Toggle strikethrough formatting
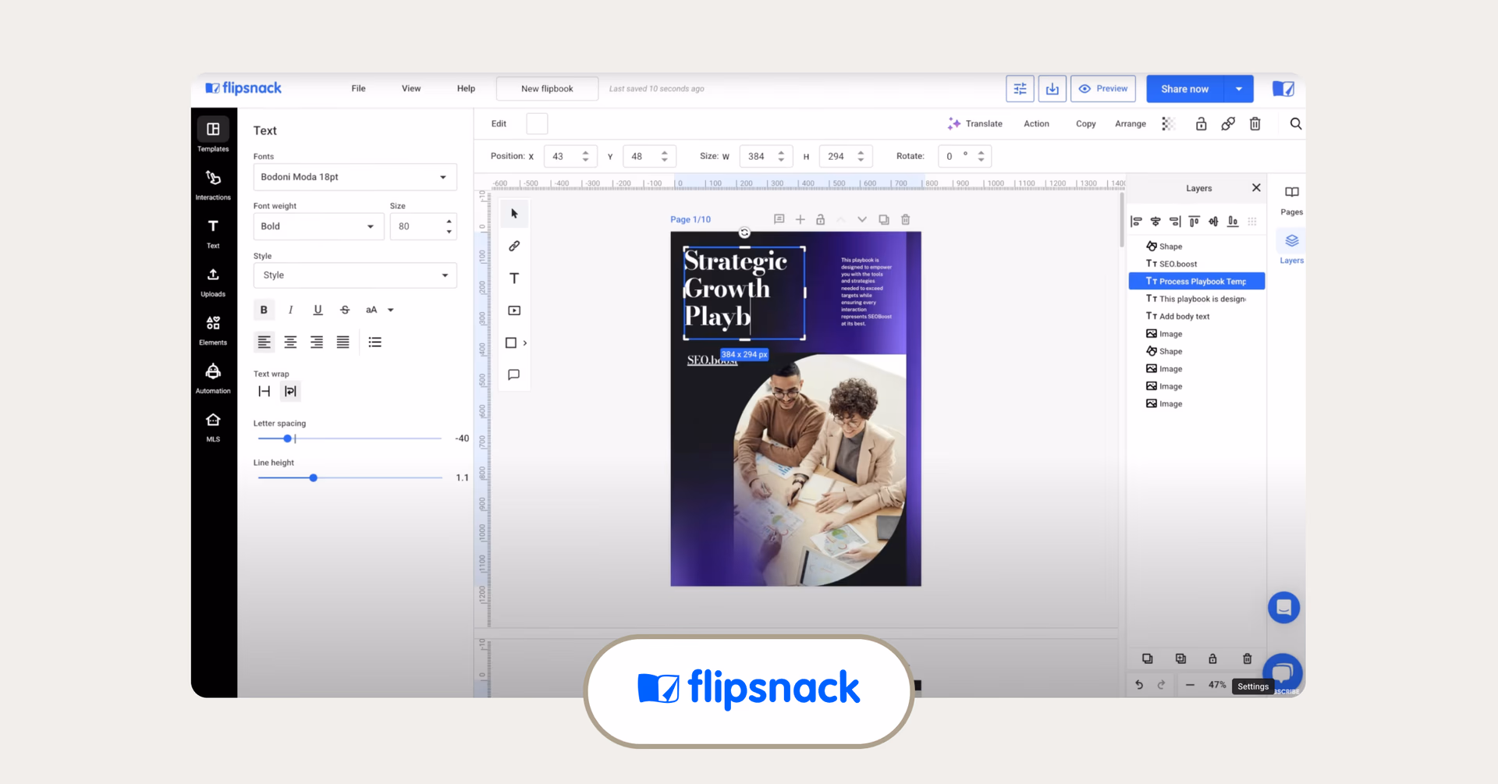 [x=345, y=310]
